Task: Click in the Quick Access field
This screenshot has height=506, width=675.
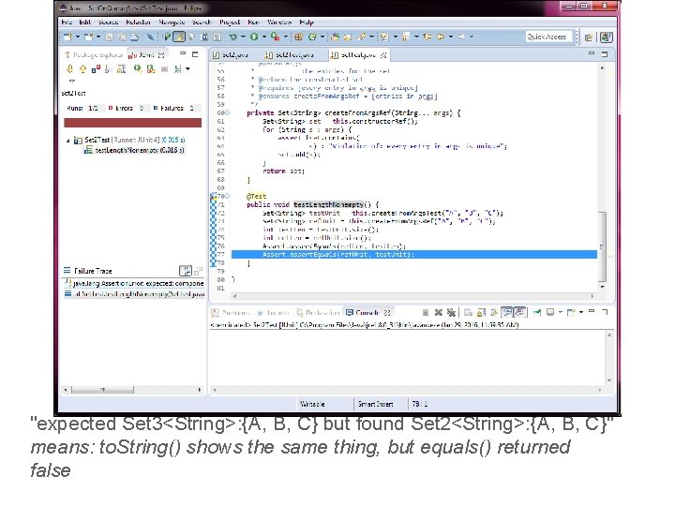Action: click(548, 37)
